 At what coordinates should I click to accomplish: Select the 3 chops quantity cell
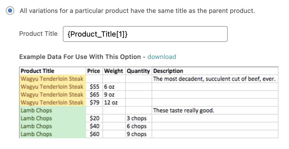[137, 118]
